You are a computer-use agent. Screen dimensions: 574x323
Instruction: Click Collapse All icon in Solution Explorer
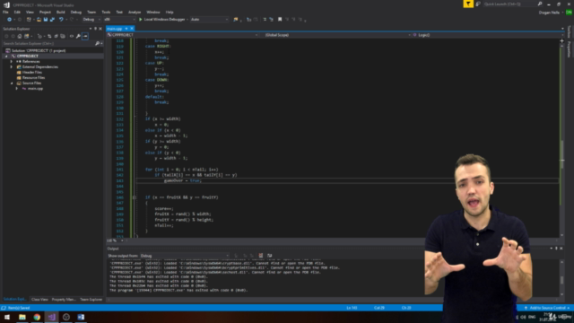[56, 36]
